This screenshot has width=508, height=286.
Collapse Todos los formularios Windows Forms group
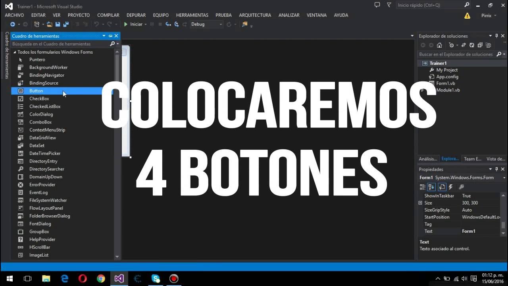tap(15, 52)
